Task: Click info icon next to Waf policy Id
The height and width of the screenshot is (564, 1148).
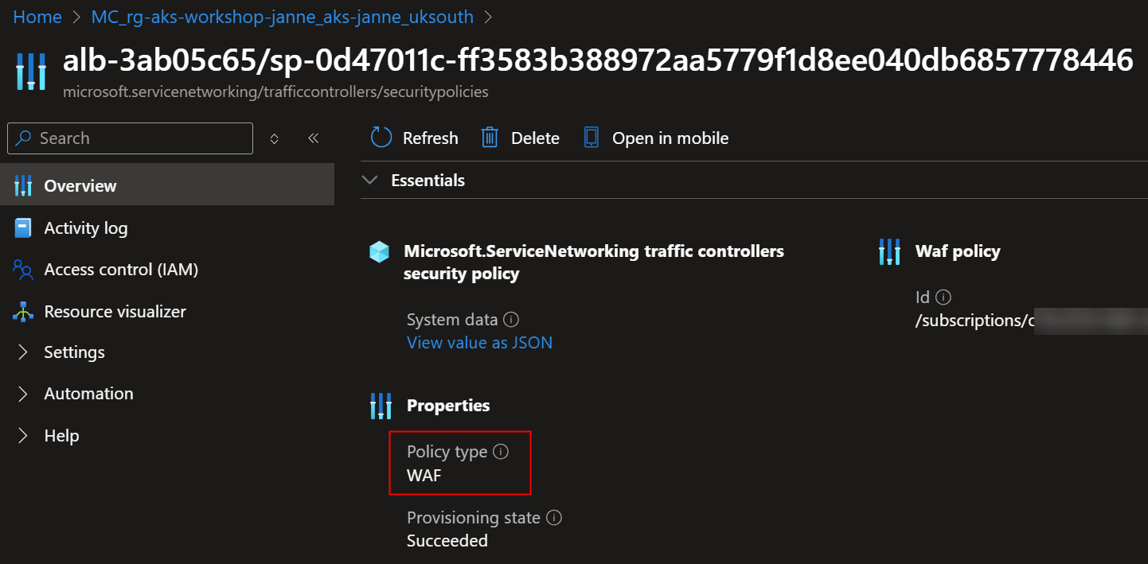Action: [x=943, y=297]
